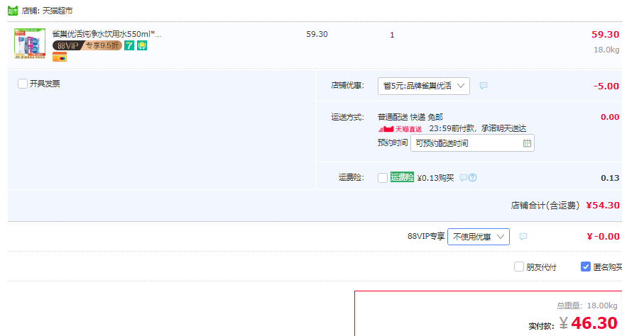Click the comment icon beside store discount

click(483, 86)
